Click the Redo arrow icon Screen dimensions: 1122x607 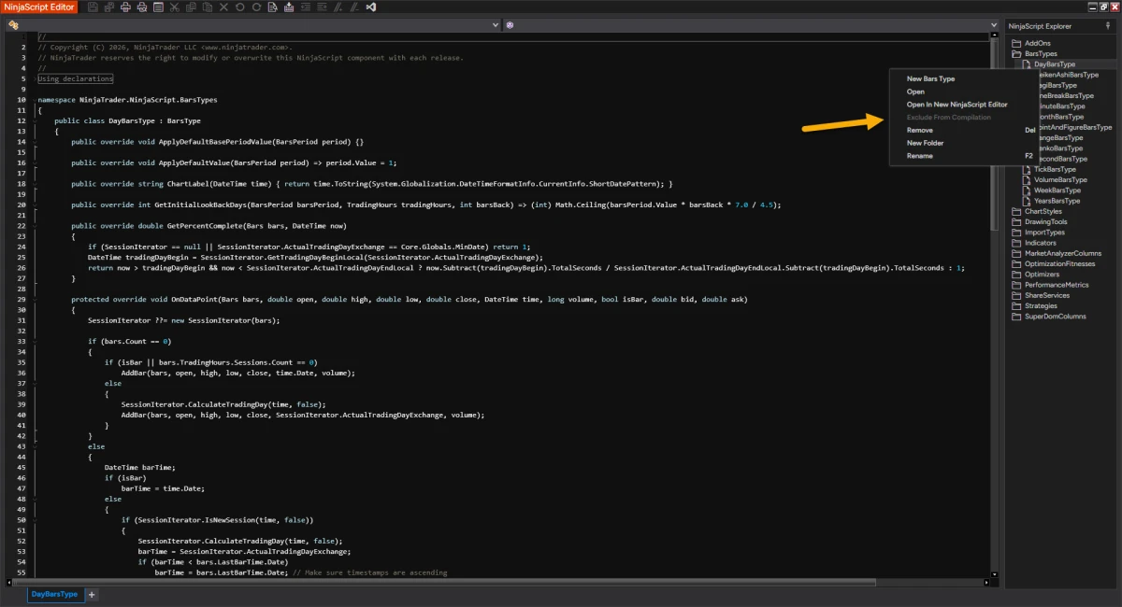pos(256,7)
